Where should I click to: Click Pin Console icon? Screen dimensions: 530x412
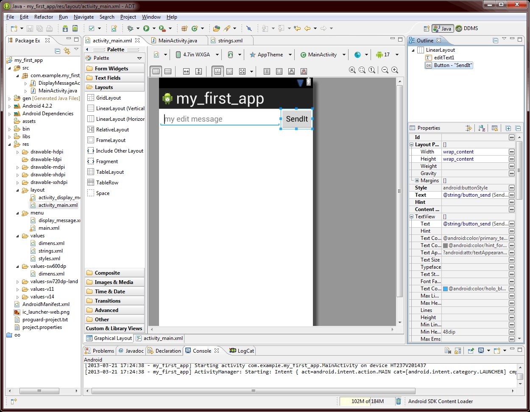471,351
